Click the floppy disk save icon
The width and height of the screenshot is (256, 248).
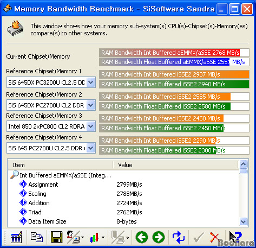pyautogui.click(x=56, y=237)
